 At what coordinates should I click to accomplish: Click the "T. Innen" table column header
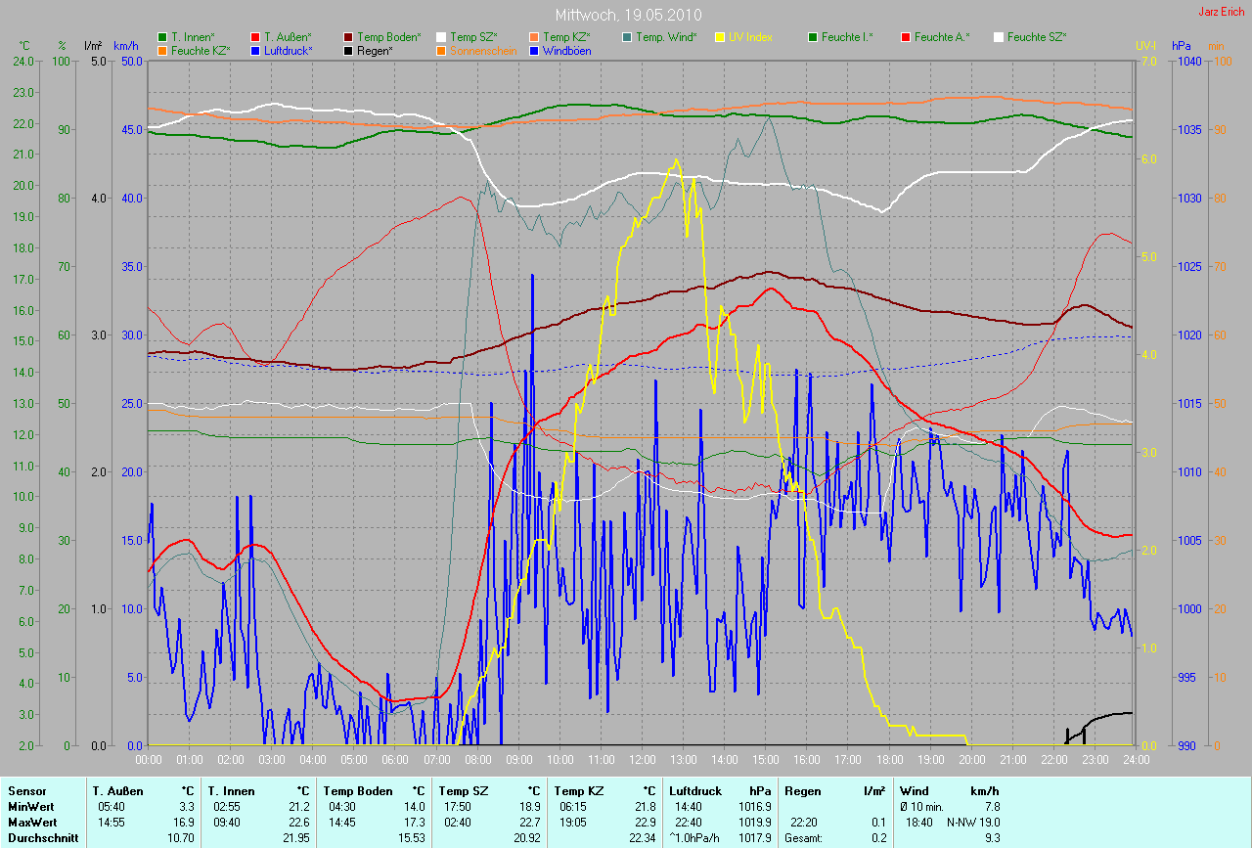[231, 790]
